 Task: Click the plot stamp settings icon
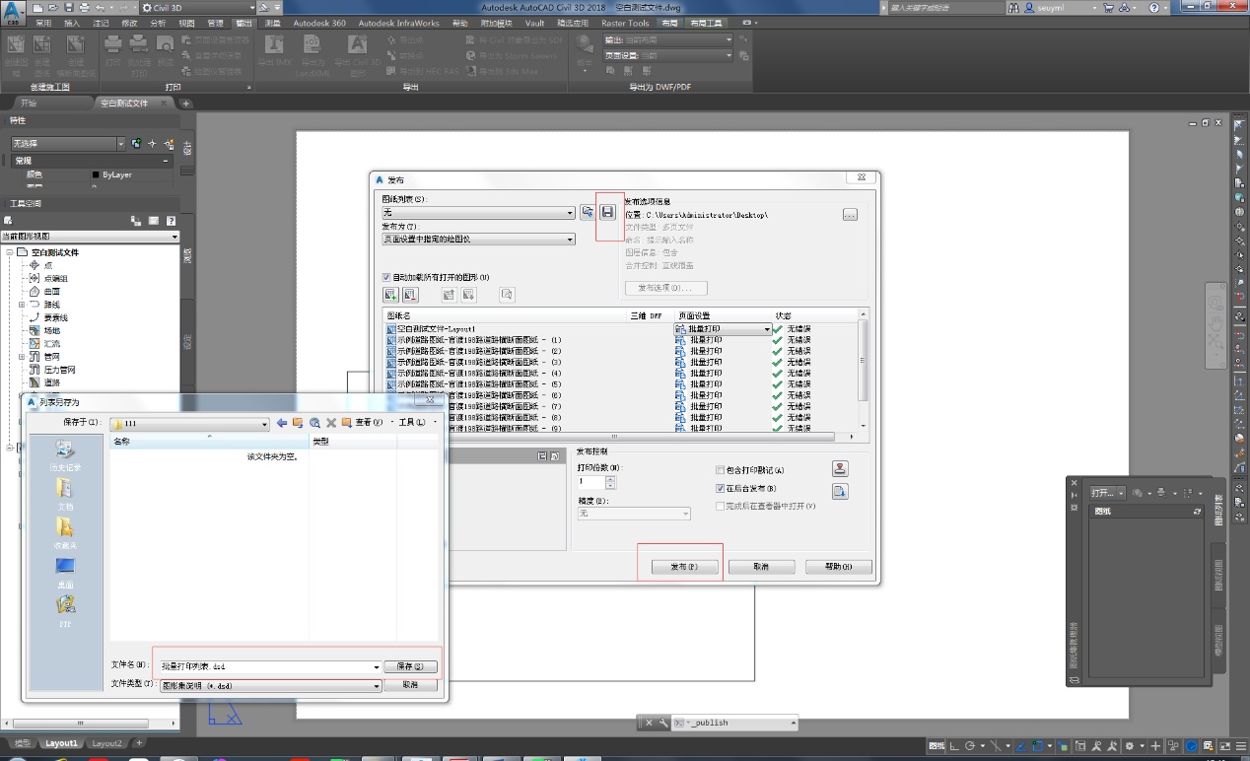(840, 469)
